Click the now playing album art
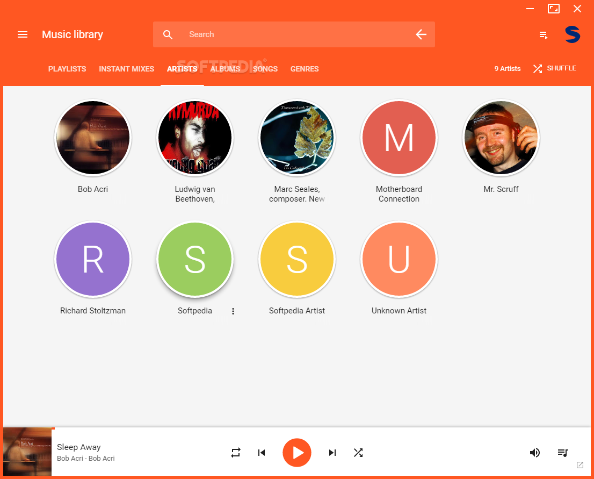The width and height of the screenshot is (594, 479). [27, 452]
